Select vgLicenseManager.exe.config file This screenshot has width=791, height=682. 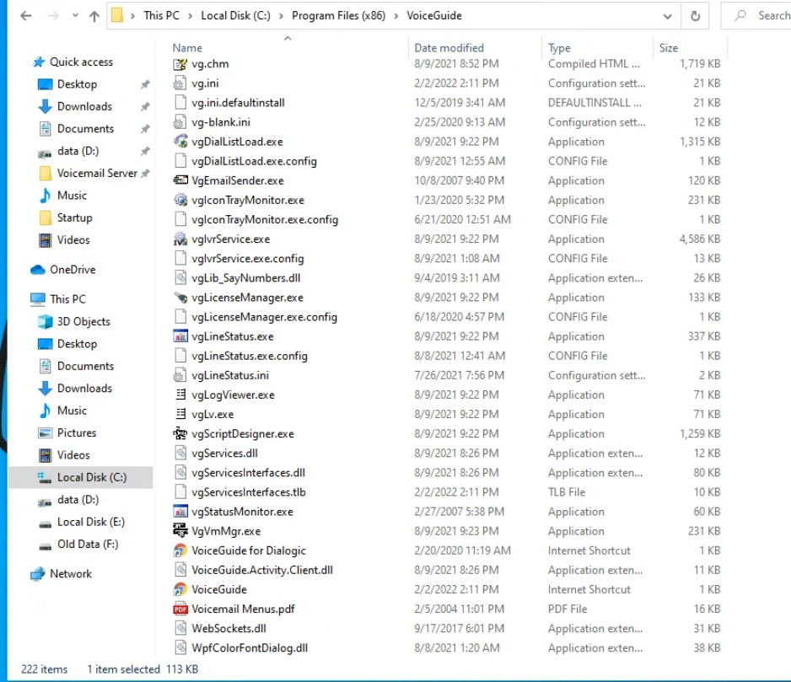coord(264,317)
